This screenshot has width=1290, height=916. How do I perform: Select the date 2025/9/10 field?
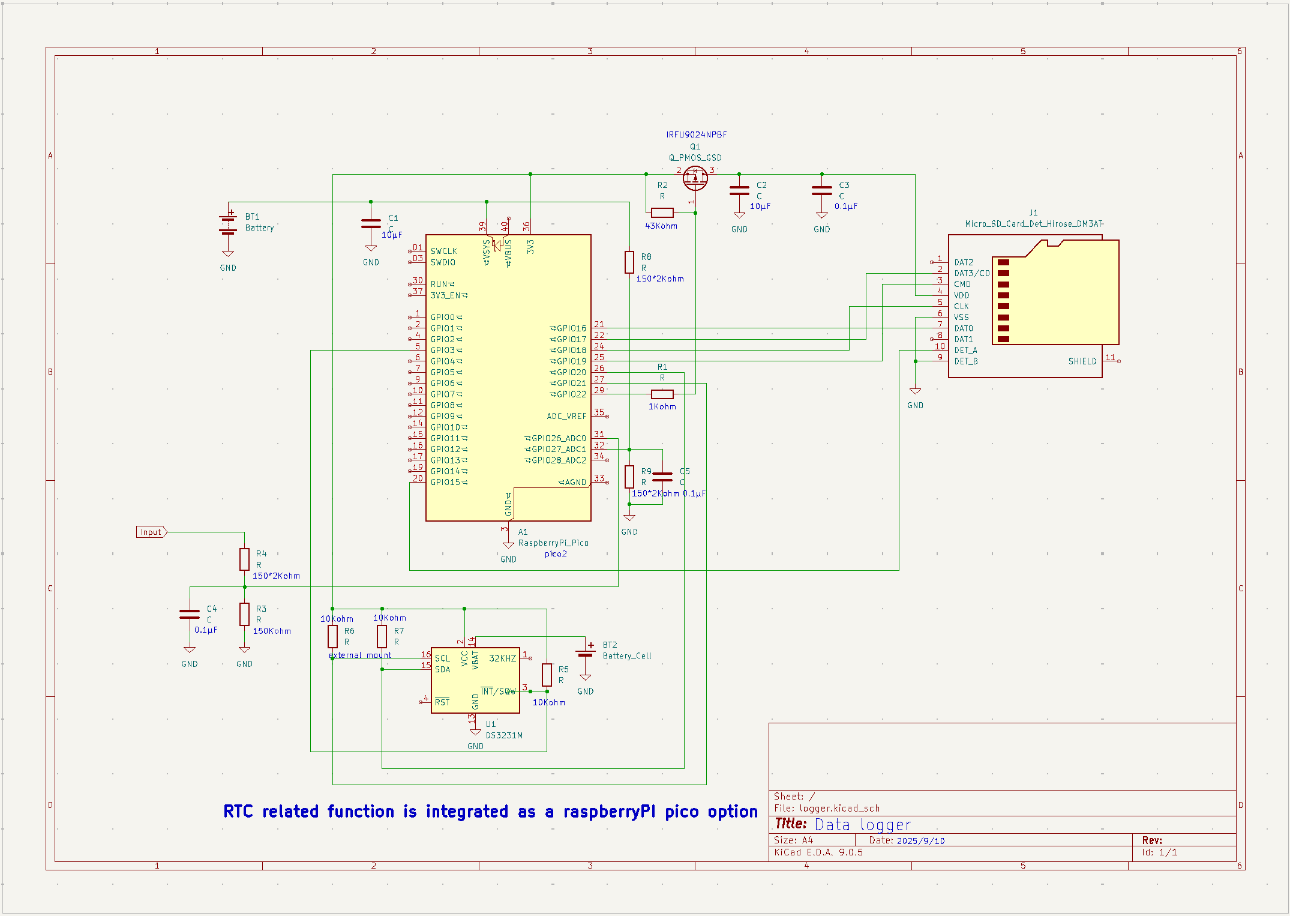(x=920, y=840)
